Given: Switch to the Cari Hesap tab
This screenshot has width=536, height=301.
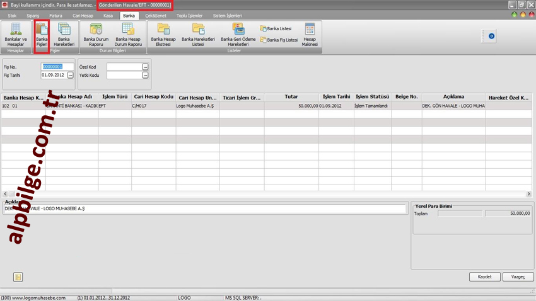Looking at the screenshot, I should point(83,16).
